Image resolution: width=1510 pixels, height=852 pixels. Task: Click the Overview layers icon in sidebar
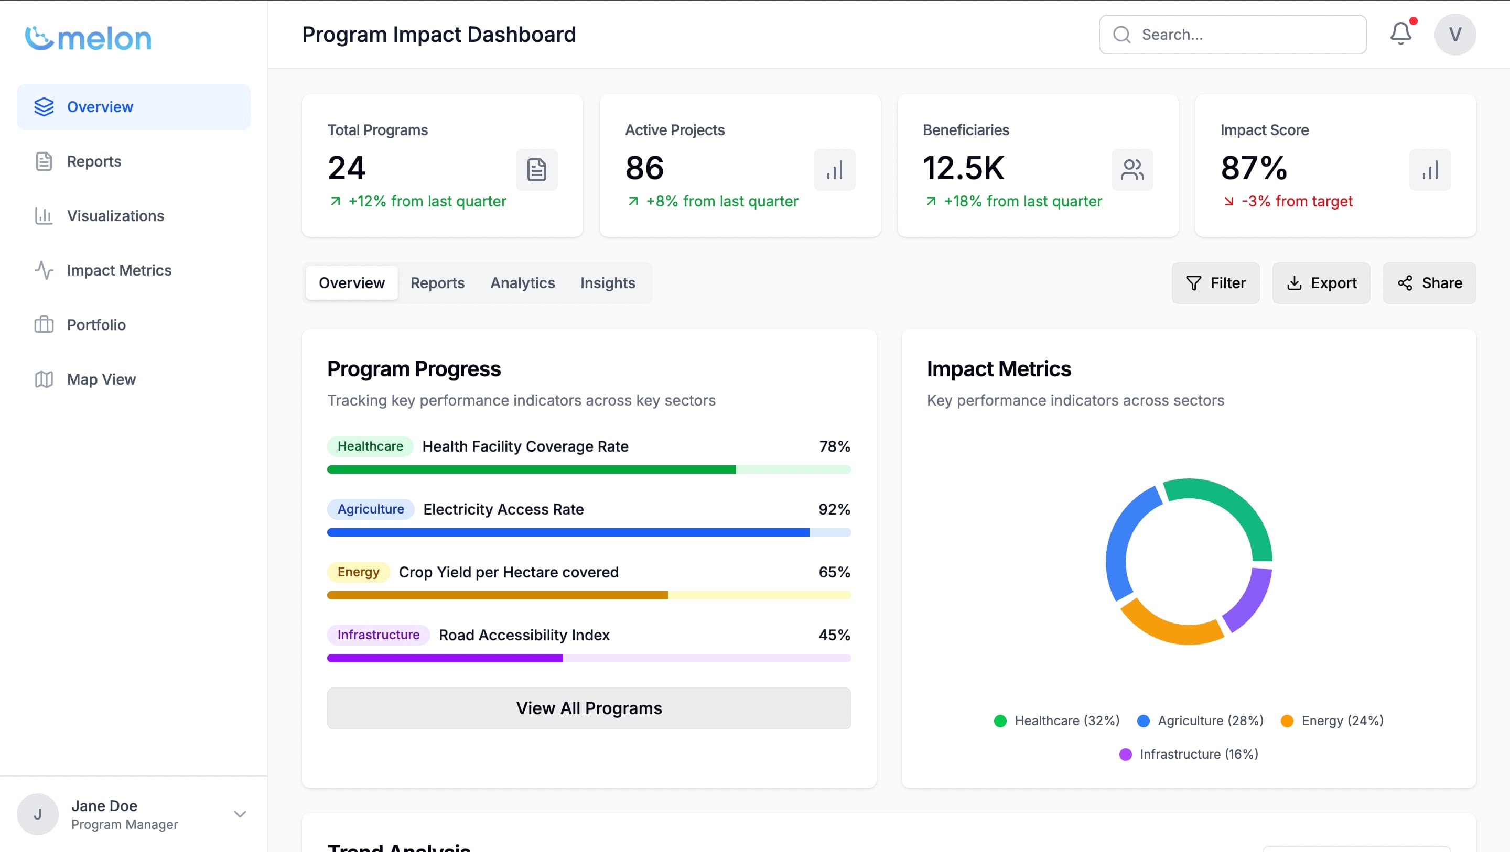click(44, 107)
